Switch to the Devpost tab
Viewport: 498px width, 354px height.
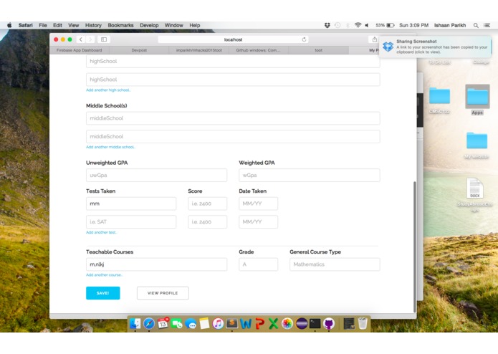click(x=139, y=50)
